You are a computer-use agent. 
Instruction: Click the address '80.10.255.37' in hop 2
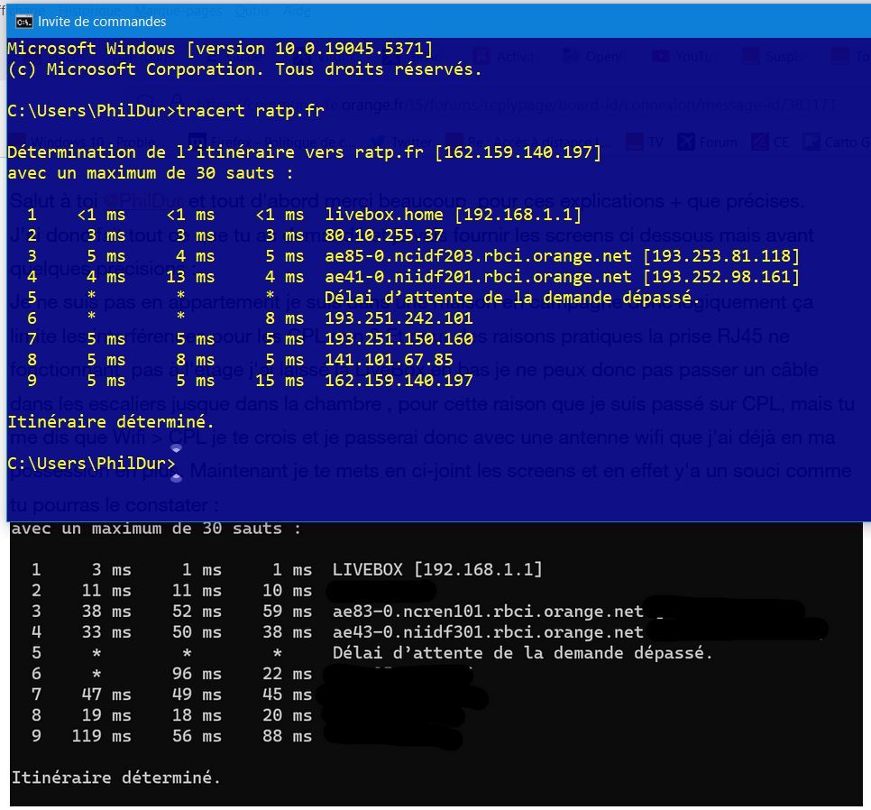[384, 235]
